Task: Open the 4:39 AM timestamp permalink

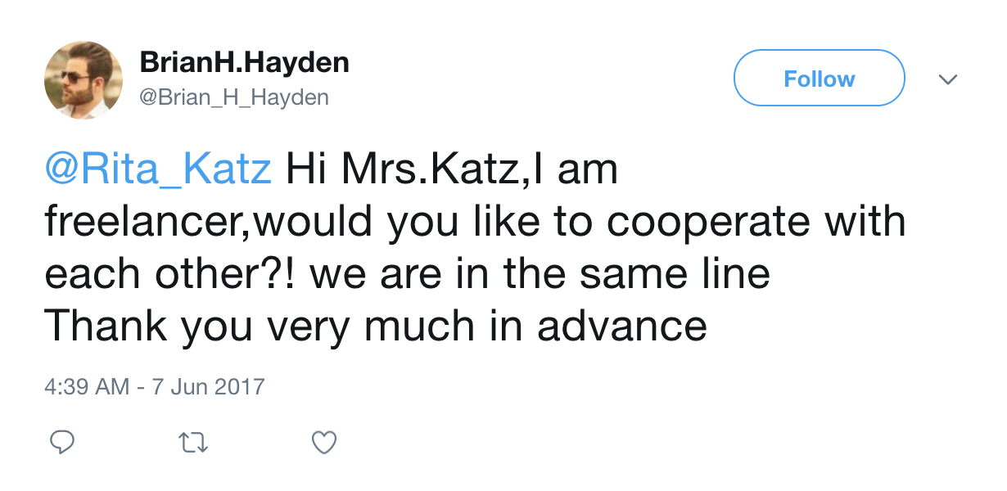Action: point(86,385)
